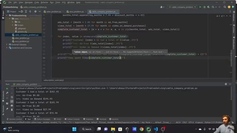Open Run panel gear options
The width and height of the screenshot is (237, 133).
pyautogui.click(x=226, y=84)
